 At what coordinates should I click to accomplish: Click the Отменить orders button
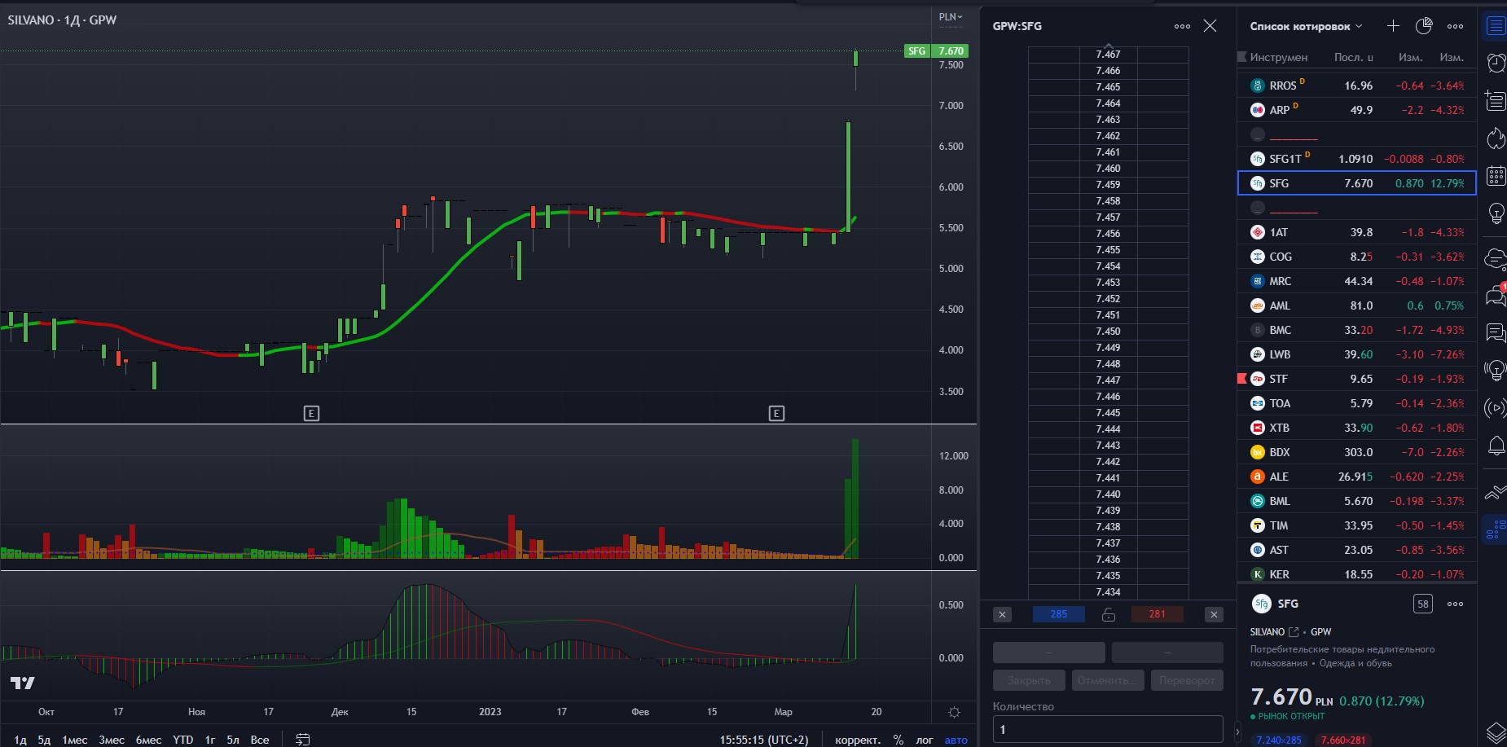pos(1108,680)
